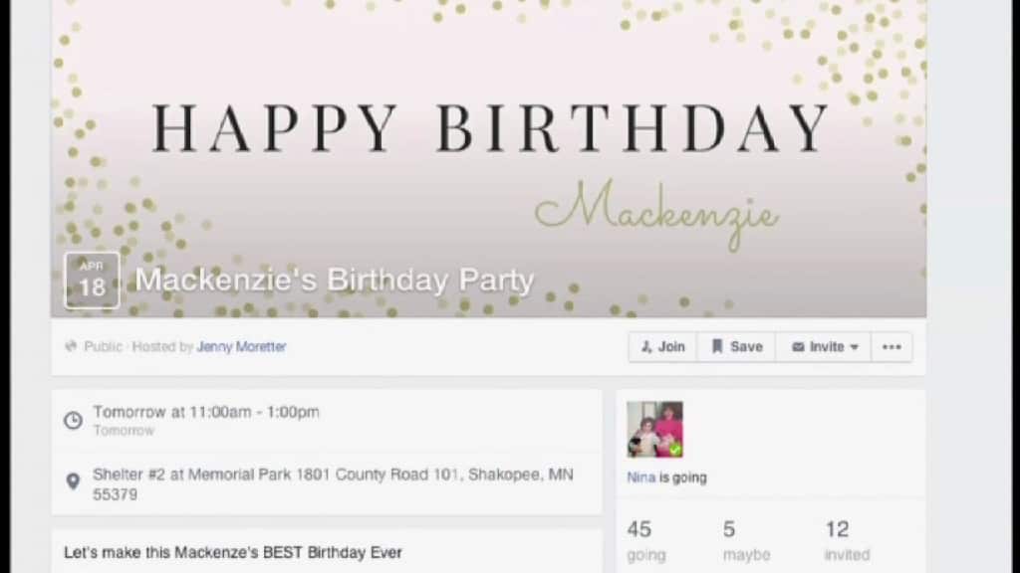Click the location pin icon

73,481
